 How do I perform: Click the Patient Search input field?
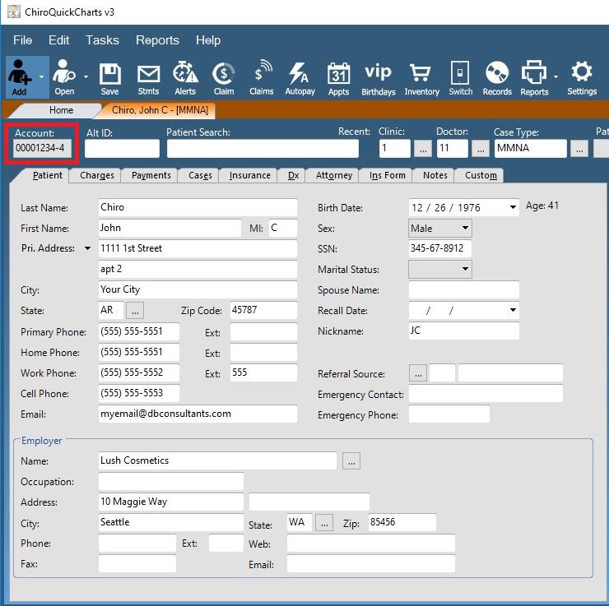tap(263, 149)
